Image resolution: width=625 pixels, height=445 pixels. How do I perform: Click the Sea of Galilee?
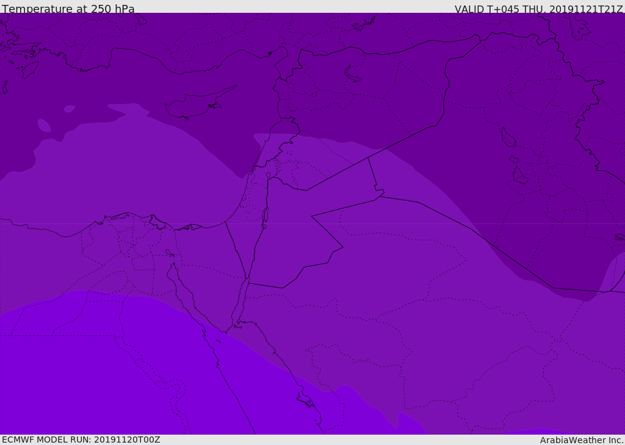268,176
